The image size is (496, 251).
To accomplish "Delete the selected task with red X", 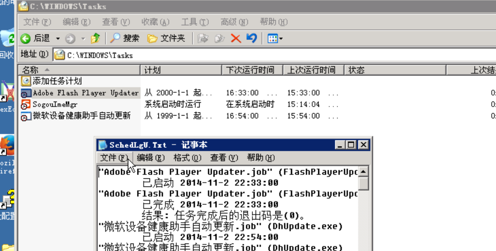I will [235, 39].
